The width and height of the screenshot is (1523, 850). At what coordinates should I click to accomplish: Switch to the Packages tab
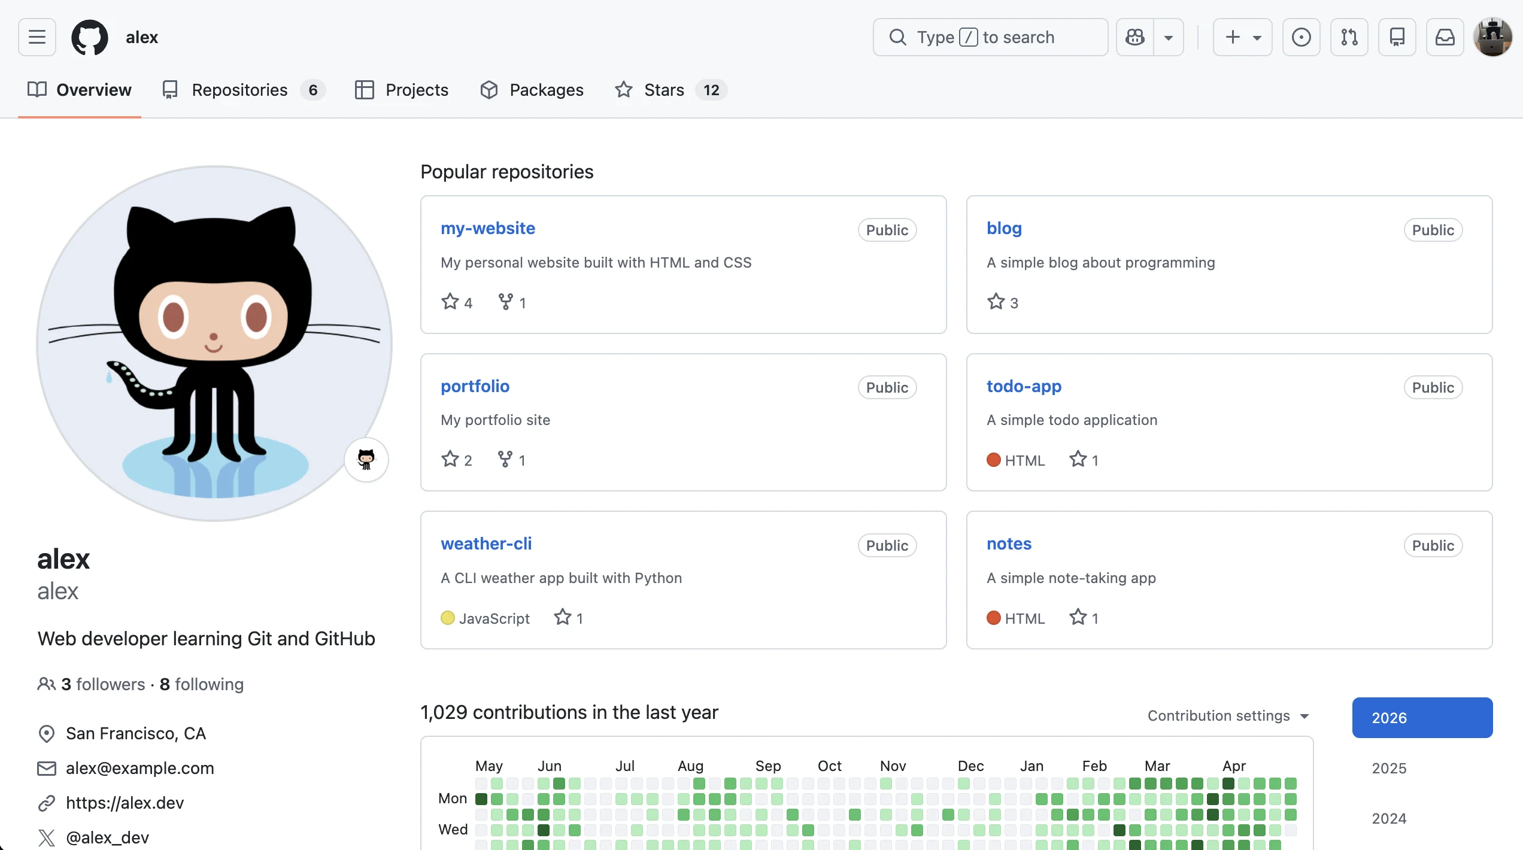[x=532, y=90]
